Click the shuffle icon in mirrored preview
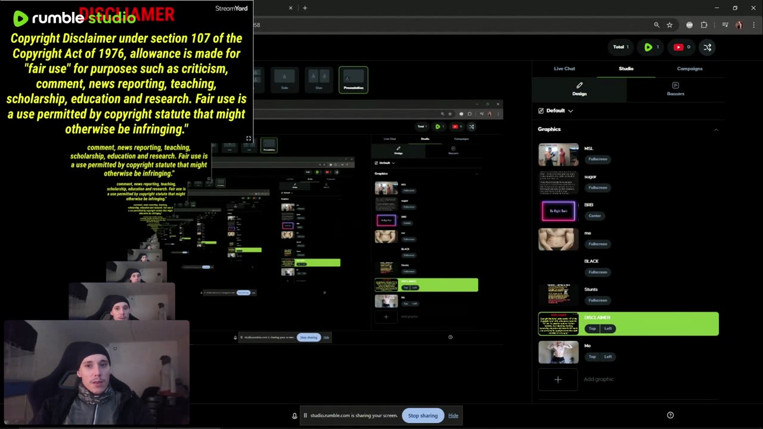The image size is (763, 429). [x=472, y=126]
